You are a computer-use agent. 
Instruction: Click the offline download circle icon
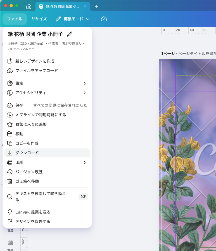click(10, 115)
